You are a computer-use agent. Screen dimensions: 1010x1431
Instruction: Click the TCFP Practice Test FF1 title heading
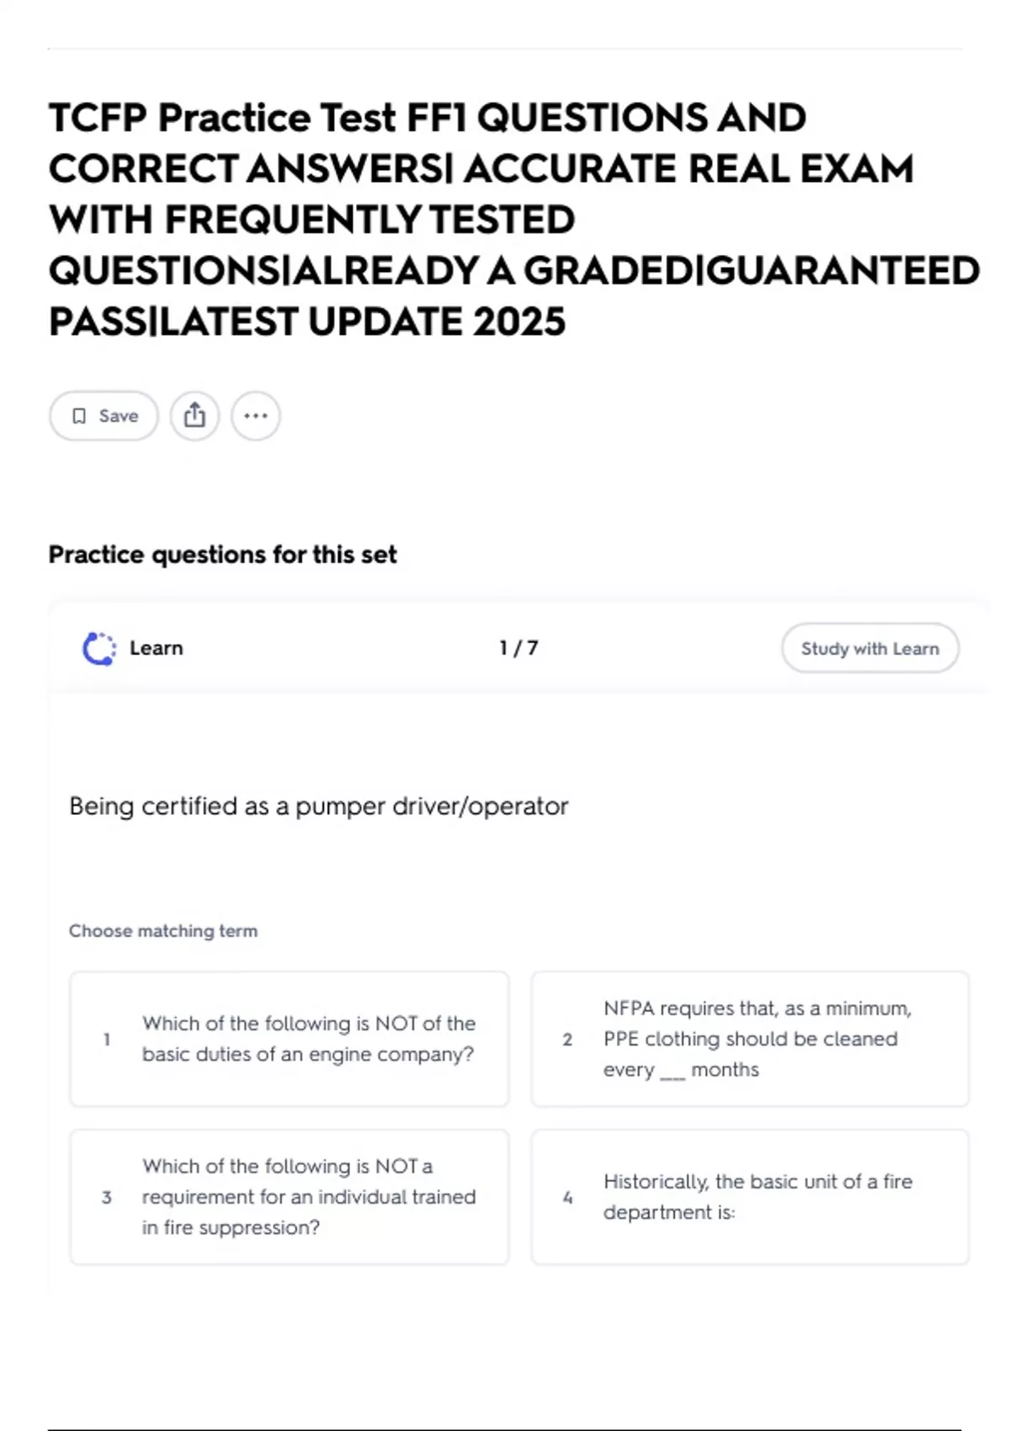click(513, 220)
